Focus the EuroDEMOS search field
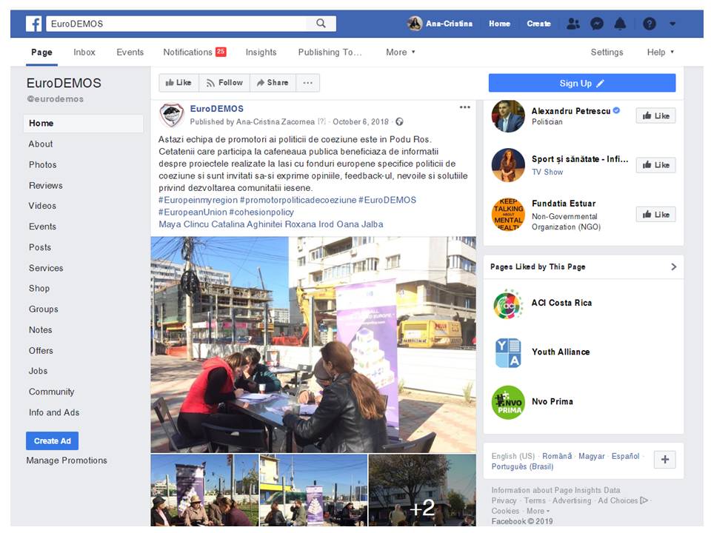Viewport: 711px width, 533px height. point(177,24)
